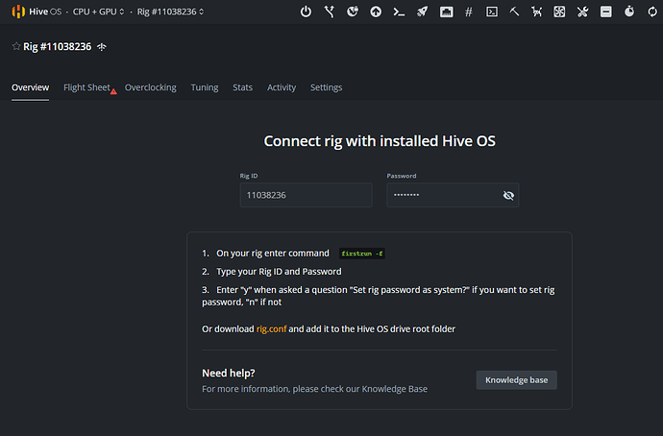Screen dimensions: 663x436
Task: Click the heading Connect rig with installed Hive OS
Action: tap(380, 141)
